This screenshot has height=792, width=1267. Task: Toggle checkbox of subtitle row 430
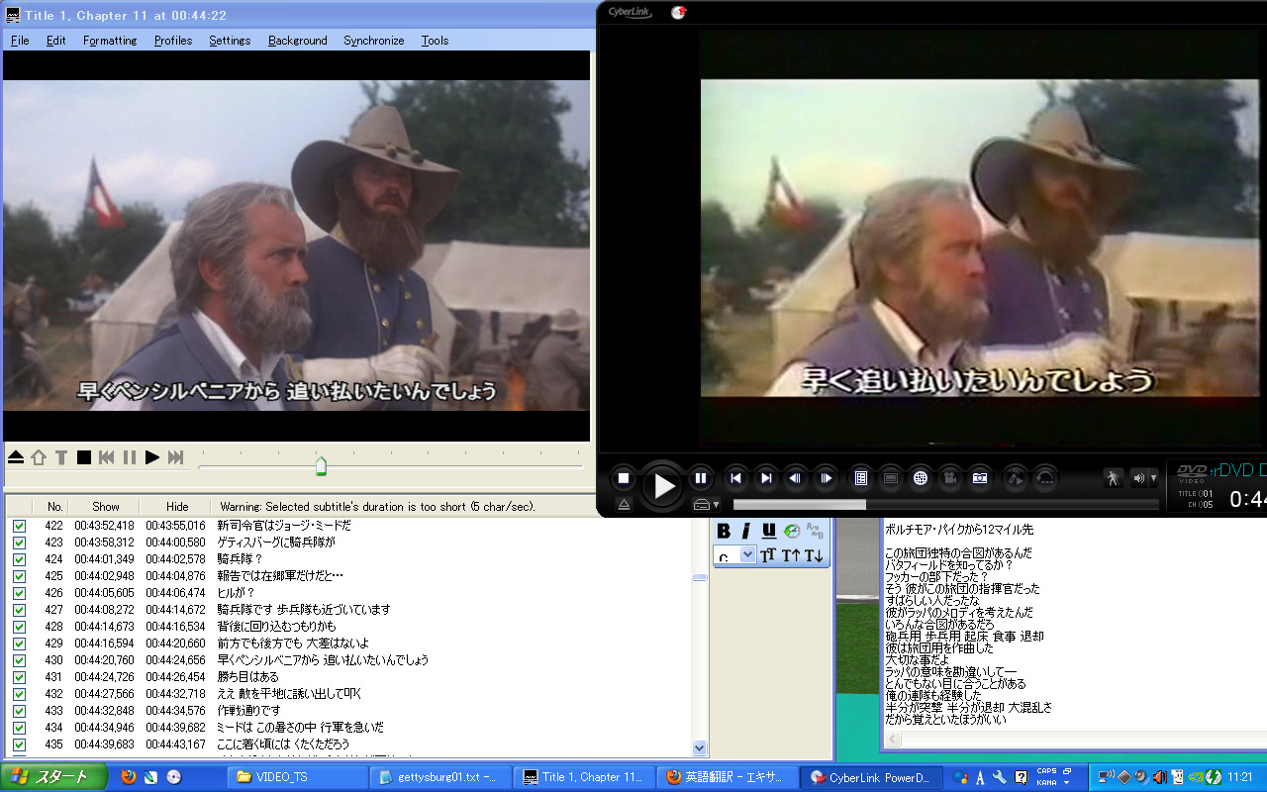[x=19, y=660]
